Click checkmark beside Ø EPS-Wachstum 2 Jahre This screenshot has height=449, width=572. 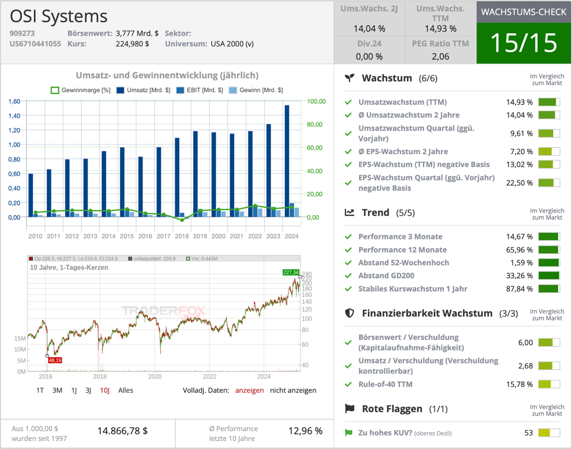coord(348,151)
